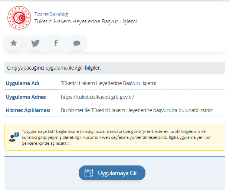
Task: Share this service on Facebook
Action: tap(56, 43)
